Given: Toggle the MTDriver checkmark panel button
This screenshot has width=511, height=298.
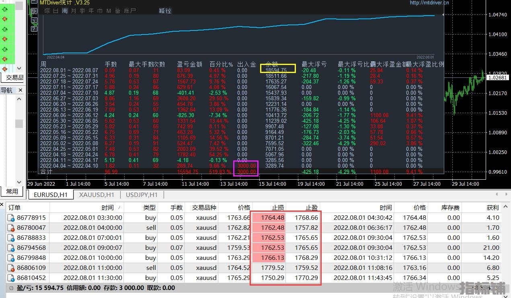Looking at the screenshot, I should pos(34,20).
